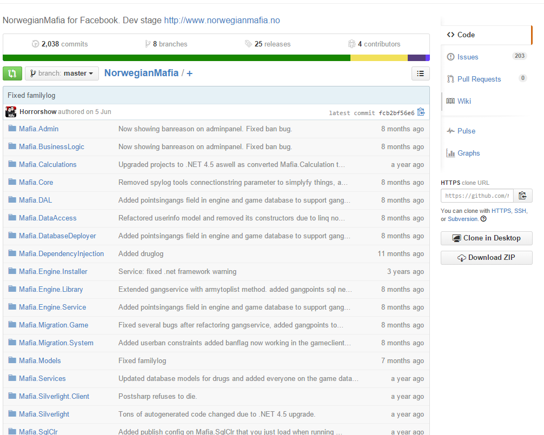Image resolution: width=544 pixels, height=435 pixels.
Task: View the 2,038 commits
Action: (59, 44)
